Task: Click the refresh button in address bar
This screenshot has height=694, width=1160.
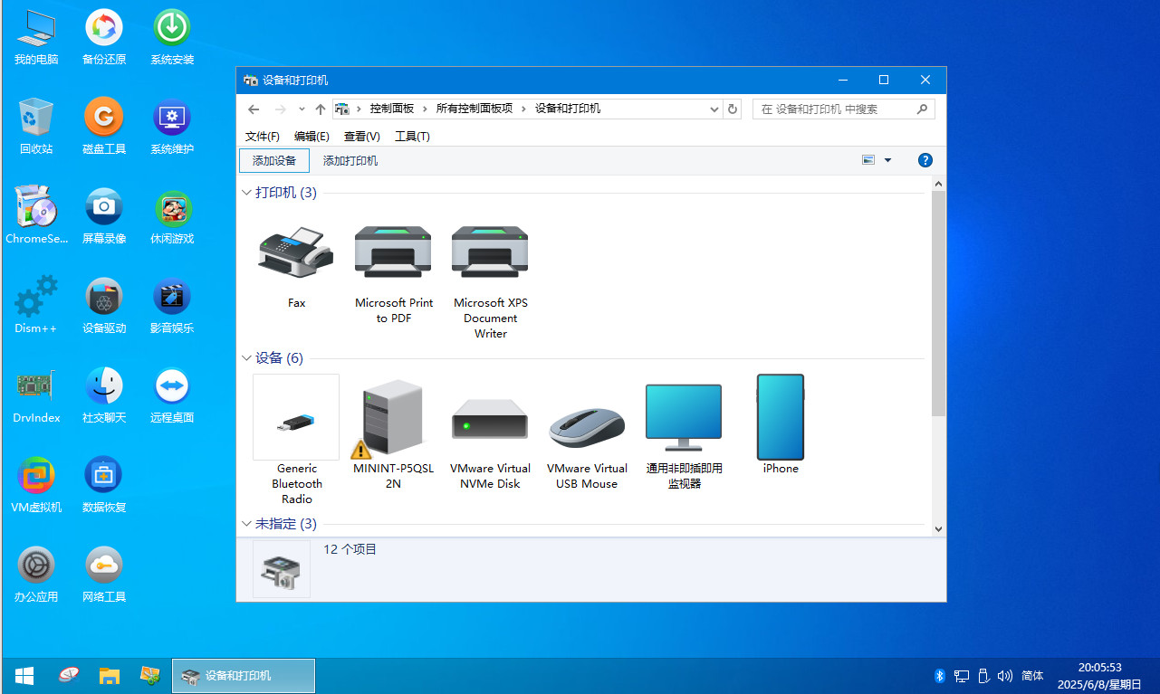Action: [733, 109]
